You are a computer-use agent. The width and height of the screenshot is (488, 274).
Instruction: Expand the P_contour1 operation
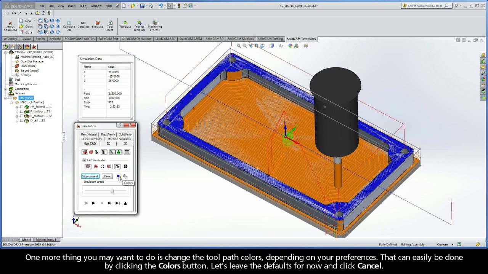(17, 116)
